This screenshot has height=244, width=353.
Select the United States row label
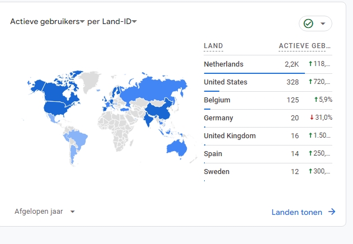pos(225,82)
